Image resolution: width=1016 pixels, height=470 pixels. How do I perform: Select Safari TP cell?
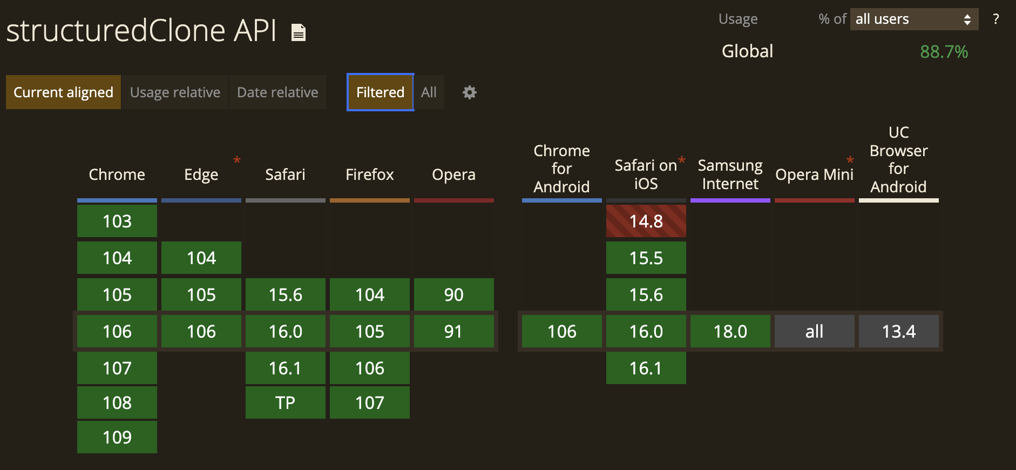pyautogui.click(x=286, y=402)
